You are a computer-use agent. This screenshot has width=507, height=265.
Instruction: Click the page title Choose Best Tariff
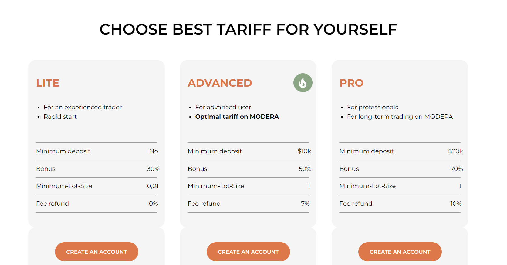tap(248, 29)
